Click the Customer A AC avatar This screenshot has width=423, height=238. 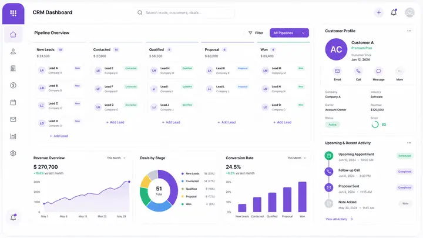coord(336,49)
